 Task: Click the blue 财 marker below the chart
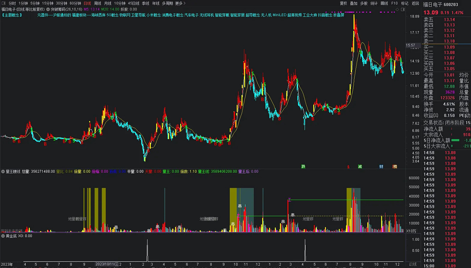381,167
